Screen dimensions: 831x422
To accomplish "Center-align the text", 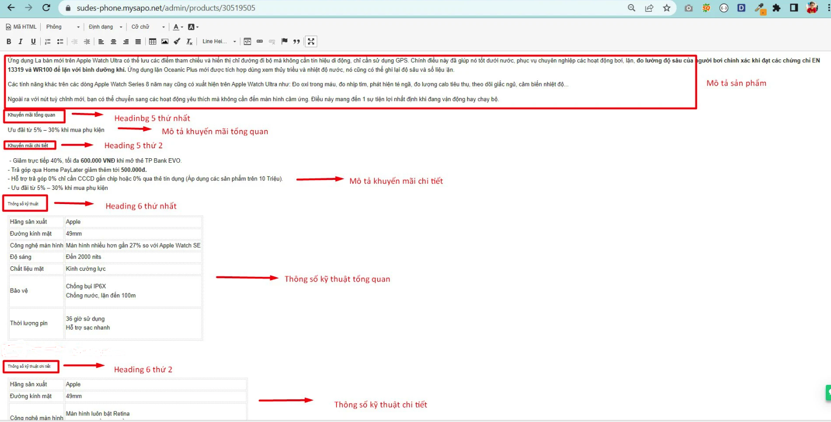I will [x=114, y=42].
